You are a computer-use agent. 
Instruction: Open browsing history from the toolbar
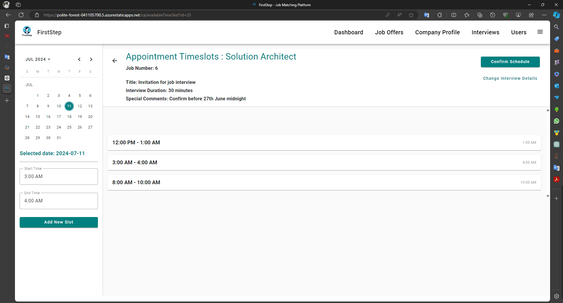(493, 15)
